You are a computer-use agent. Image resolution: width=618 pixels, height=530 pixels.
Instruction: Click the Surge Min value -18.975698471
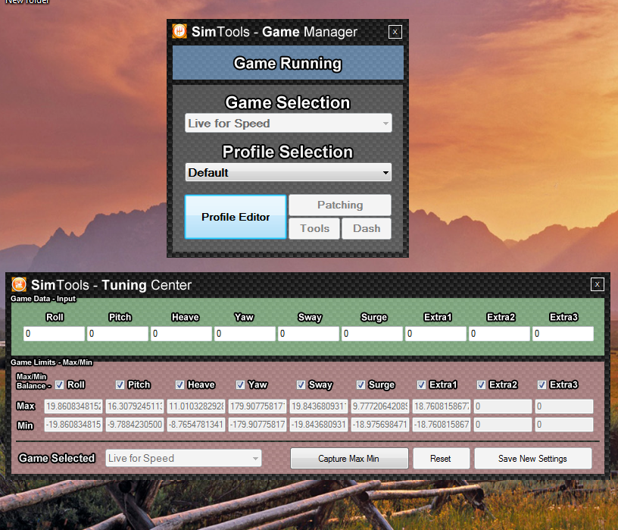(x=380, y=425)
